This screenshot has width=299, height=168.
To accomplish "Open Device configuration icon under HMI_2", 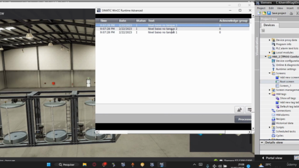I will pyautogui.click(x=273, y=61).
